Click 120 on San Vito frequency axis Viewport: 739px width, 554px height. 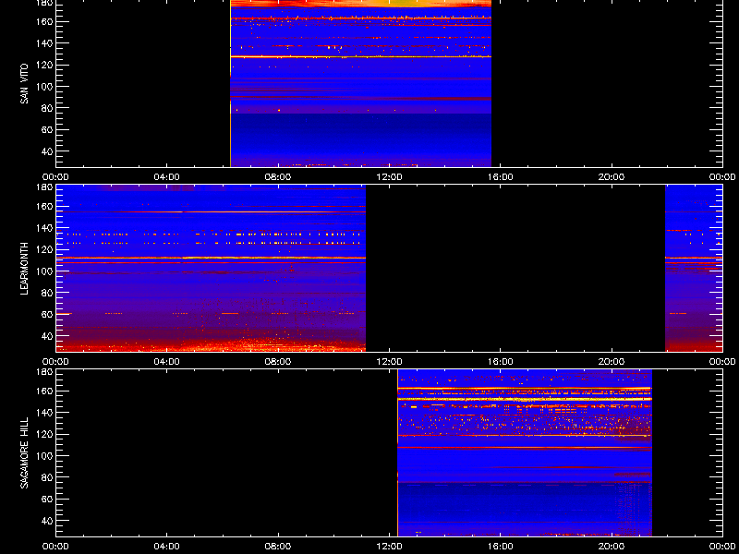coord(46,65)
